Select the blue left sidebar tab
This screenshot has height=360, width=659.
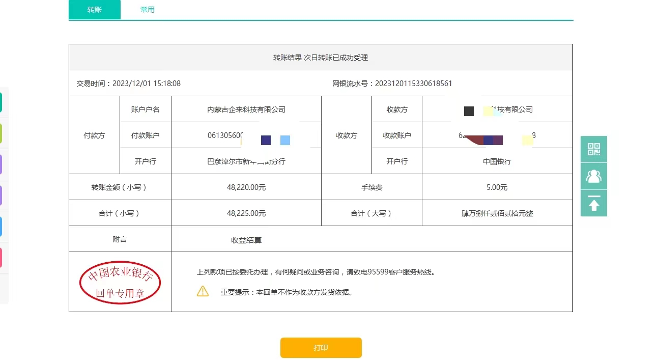pyautogui.click(x=1, y=227)
